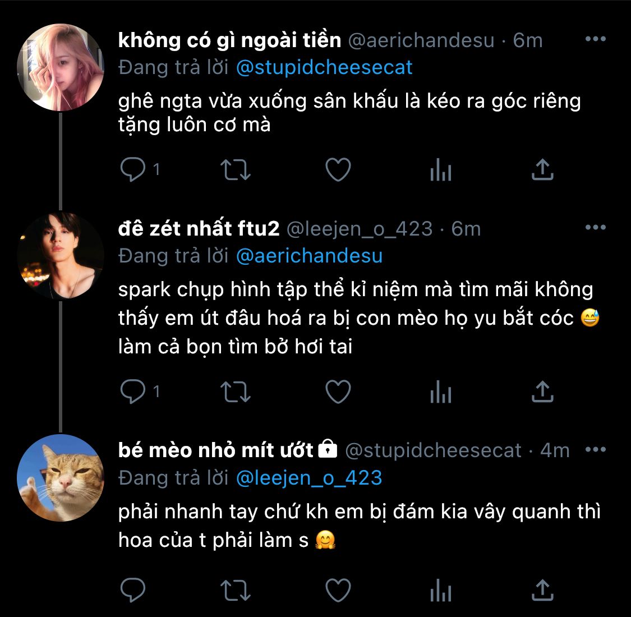
Task: Share the aerichandesu tweet
Action: point(542,169)
